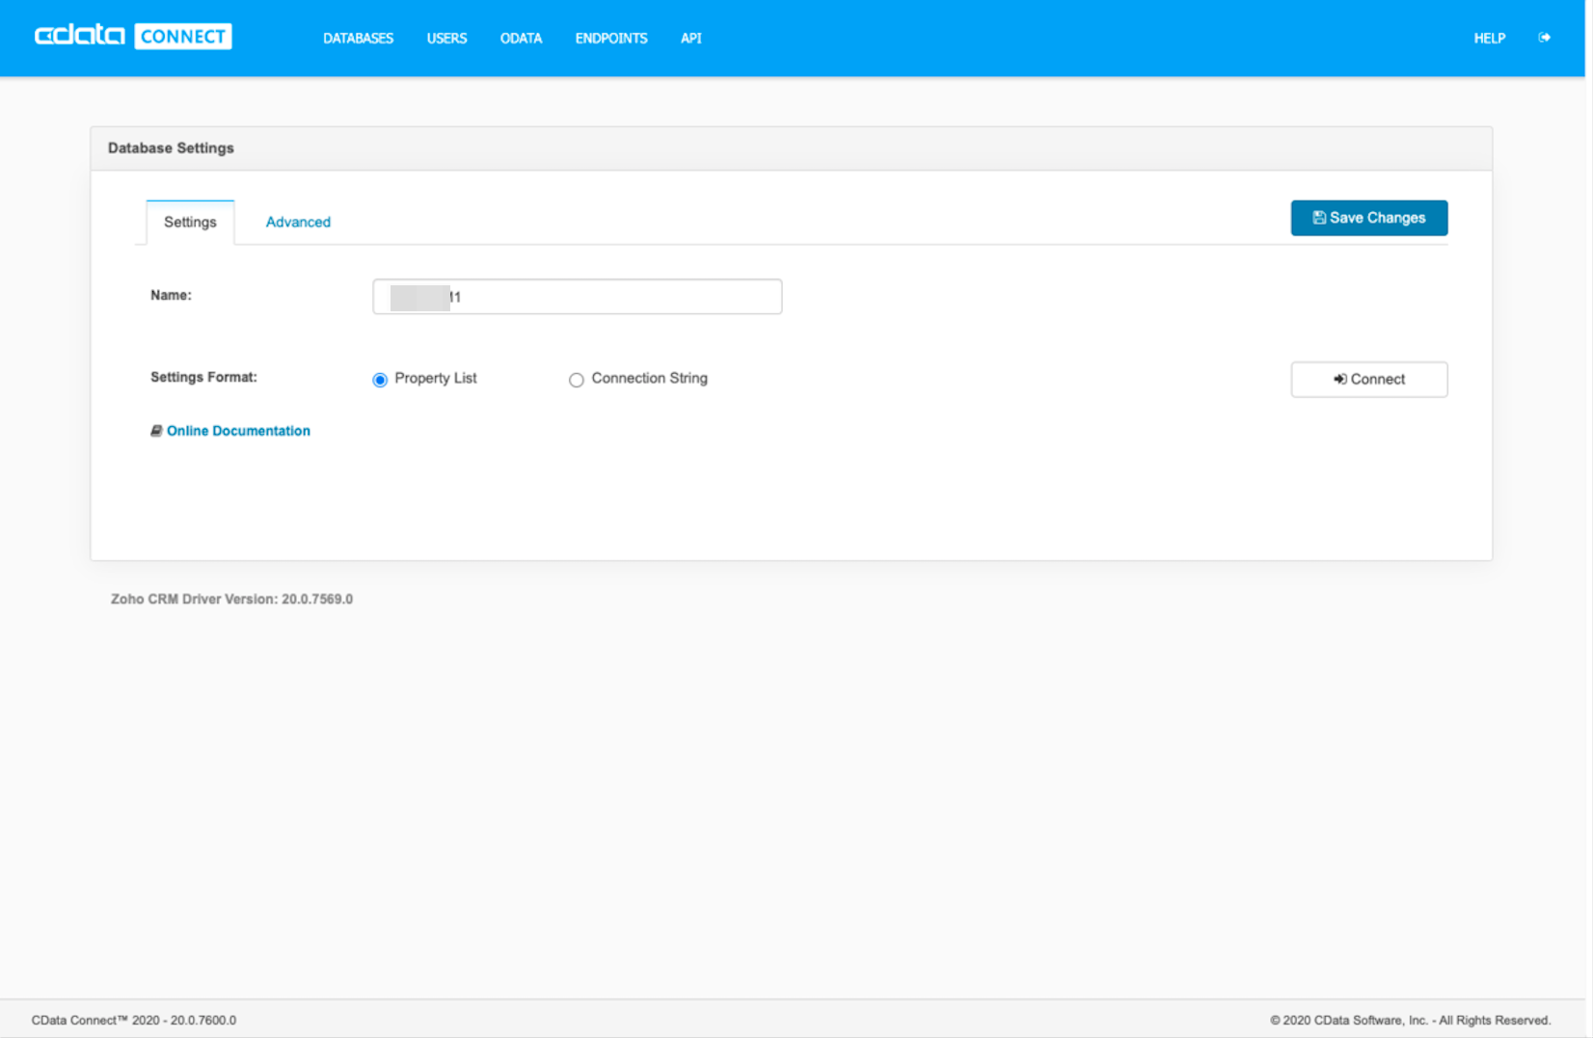Open the DATABASES menu
This screenshot has height=1038, width=1593.
(x=358, y=39)
